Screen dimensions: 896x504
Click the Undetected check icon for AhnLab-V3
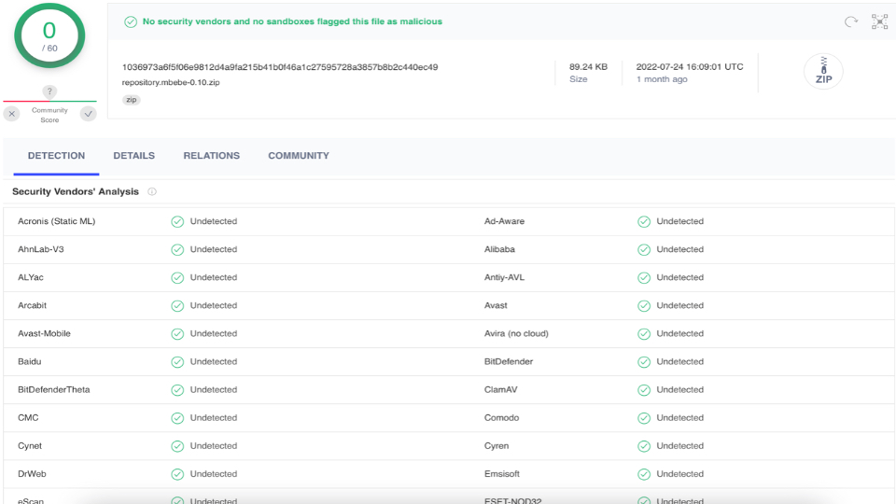177,250
